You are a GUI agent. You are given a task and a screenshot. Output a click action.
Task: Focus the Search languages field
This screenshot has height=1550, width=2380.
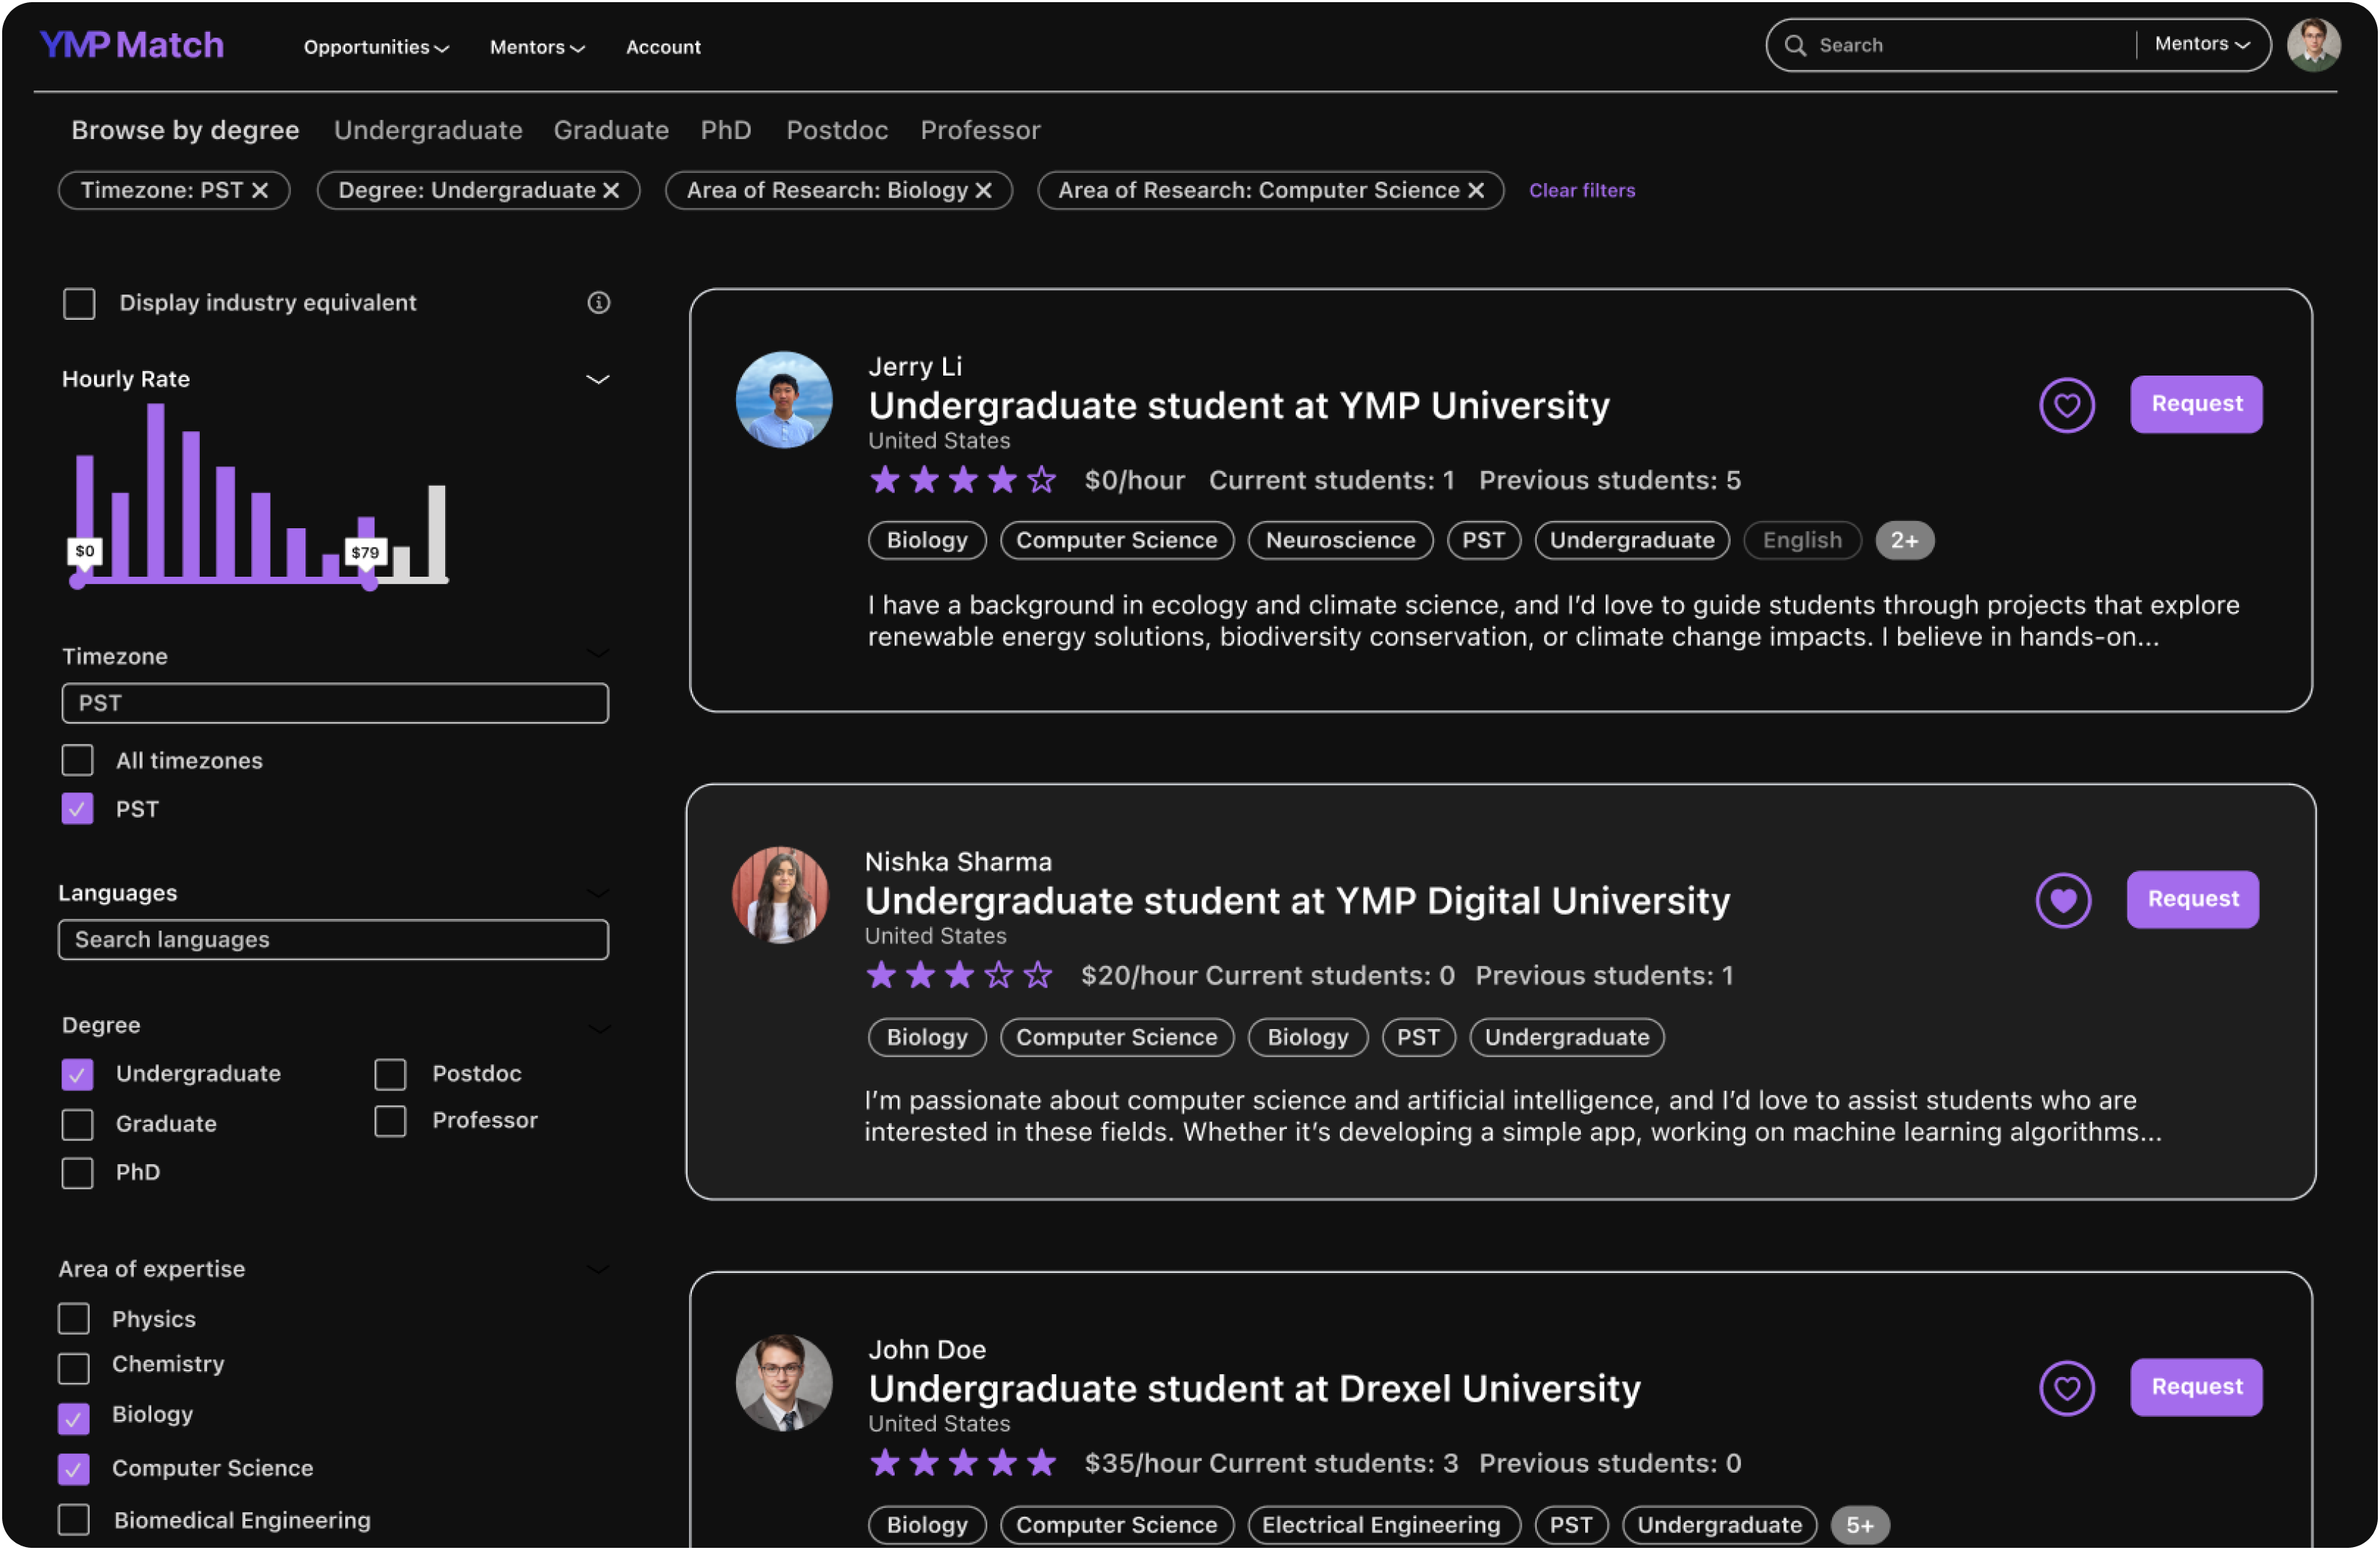pyautogui.click(x=333, y=939)
